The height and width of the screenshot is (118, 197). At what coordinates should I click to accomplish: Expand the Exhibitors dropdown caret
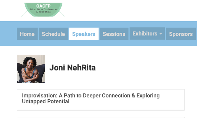click(x=161, y=34)
